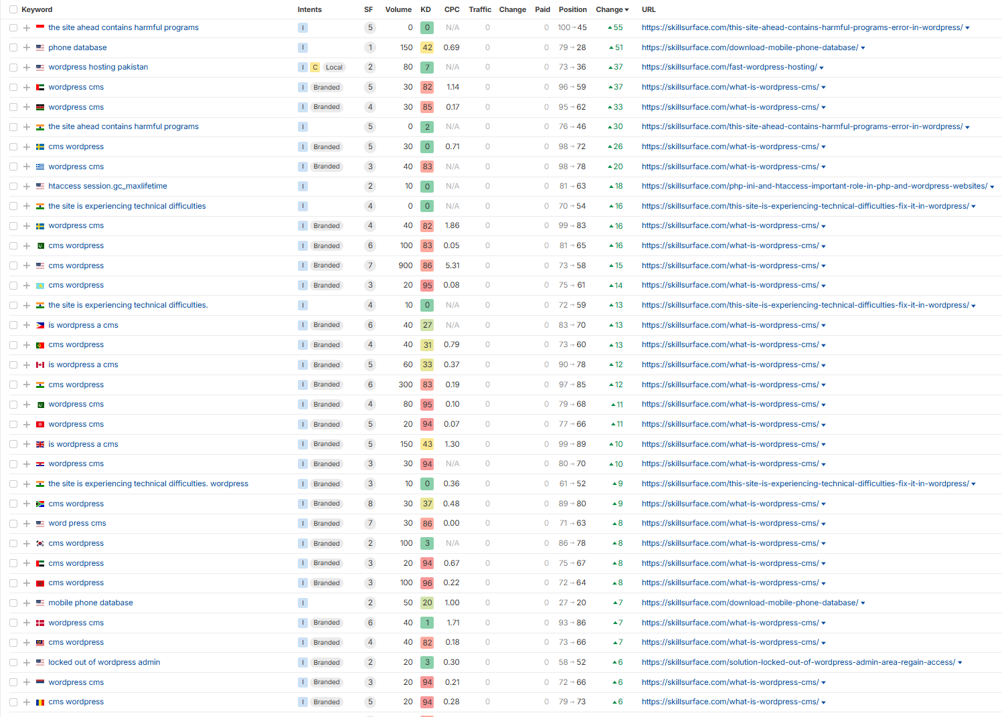Open URL dropdown arrow for download-mobile-phone-database in phone database row
The height and width of the screenshot is (717, 1002).
click(x=863, y=48)
